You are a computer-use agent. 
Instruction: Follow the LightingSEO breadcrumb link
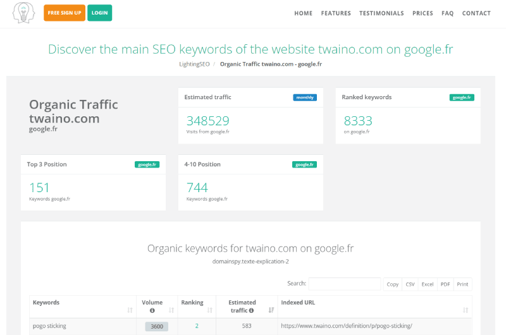click(x=194, y=64)
